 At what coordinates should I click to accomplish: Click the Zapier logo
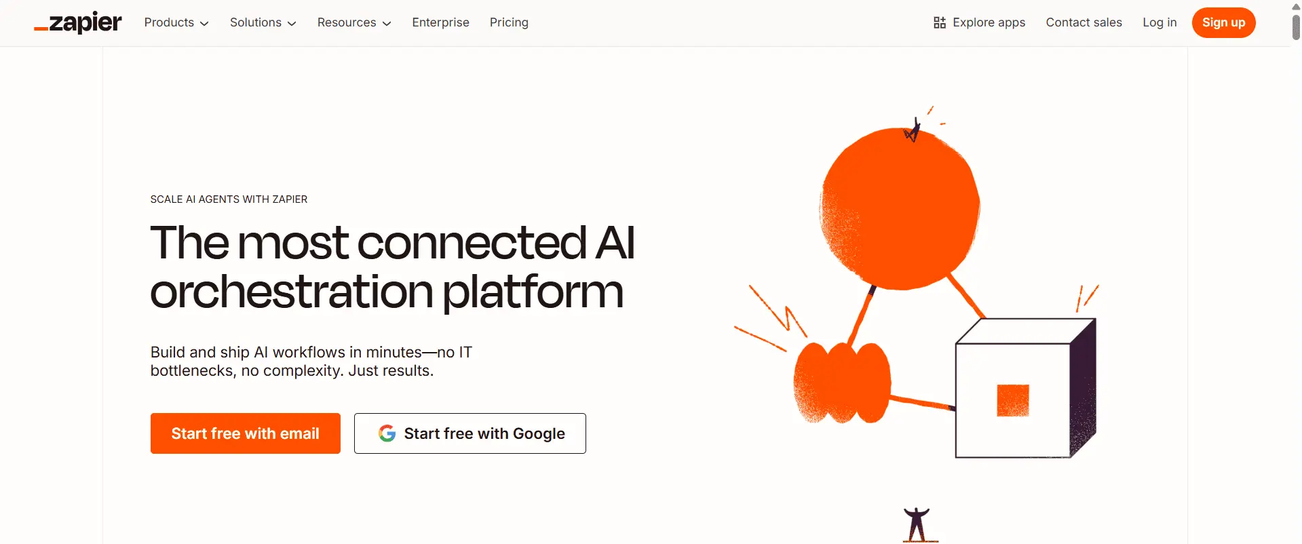click(x=78, y=22)
